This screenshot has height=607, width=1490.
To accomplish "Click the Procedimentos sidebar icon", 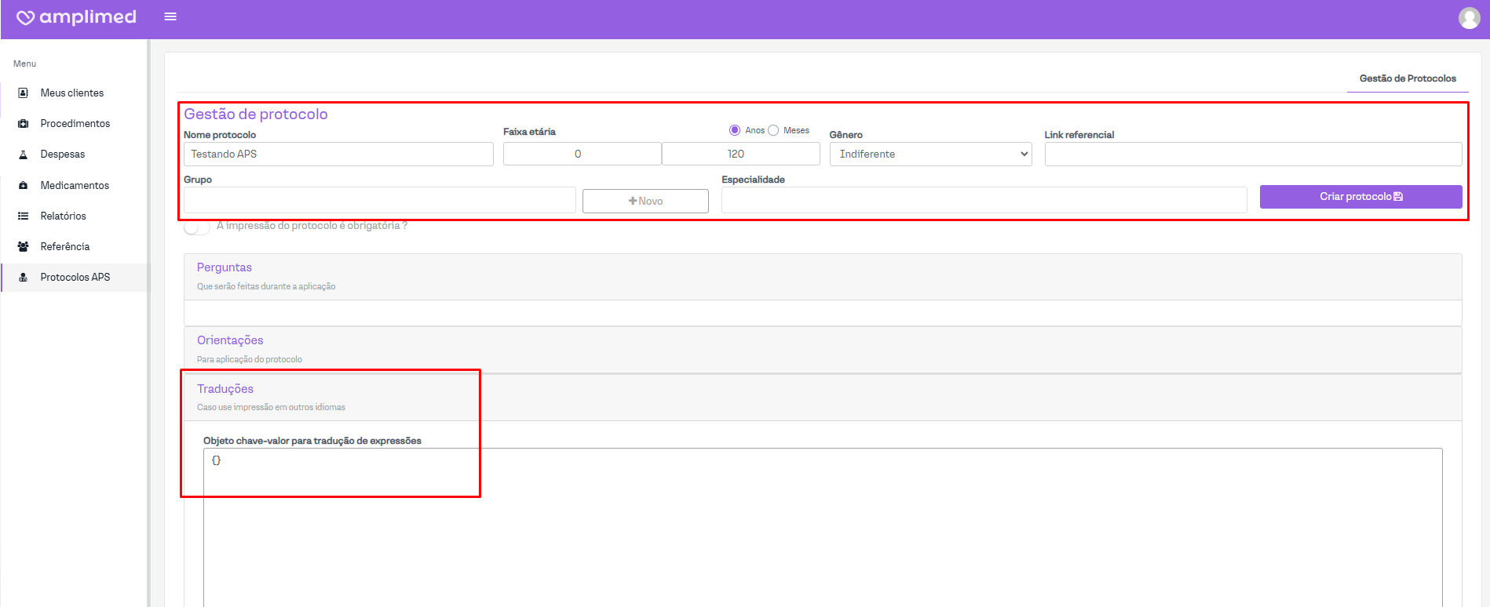I will (x=24, y=123).
